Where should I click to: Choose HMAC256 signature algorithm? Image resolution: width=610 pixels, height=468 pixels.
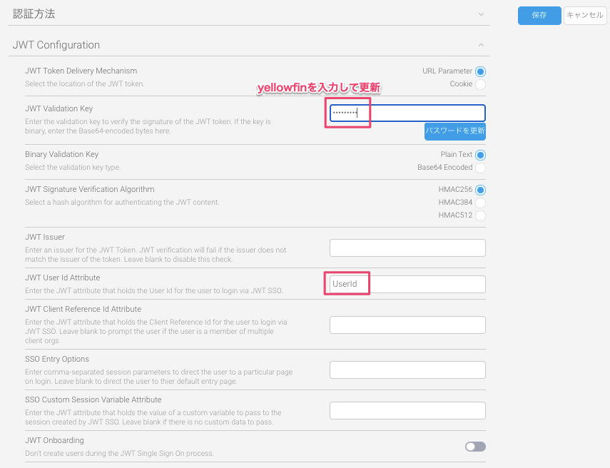480,190
